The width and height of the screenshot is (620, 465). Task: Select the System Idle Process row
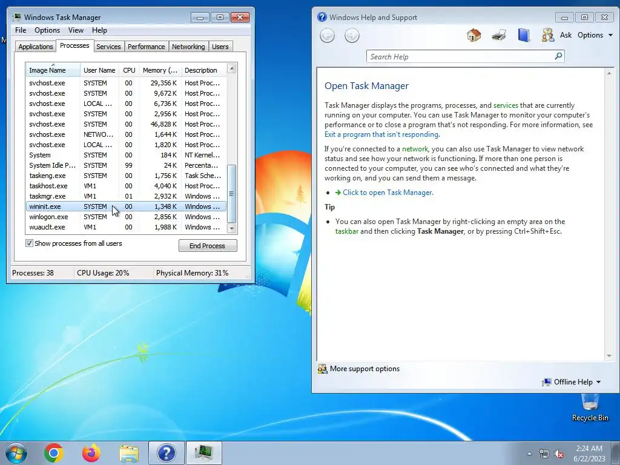point(126,165)
